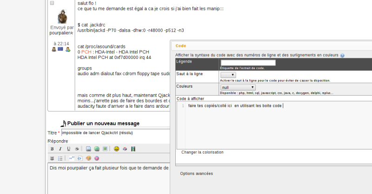
Task: Click the Légende input field
Action: [x=248, y=63]
